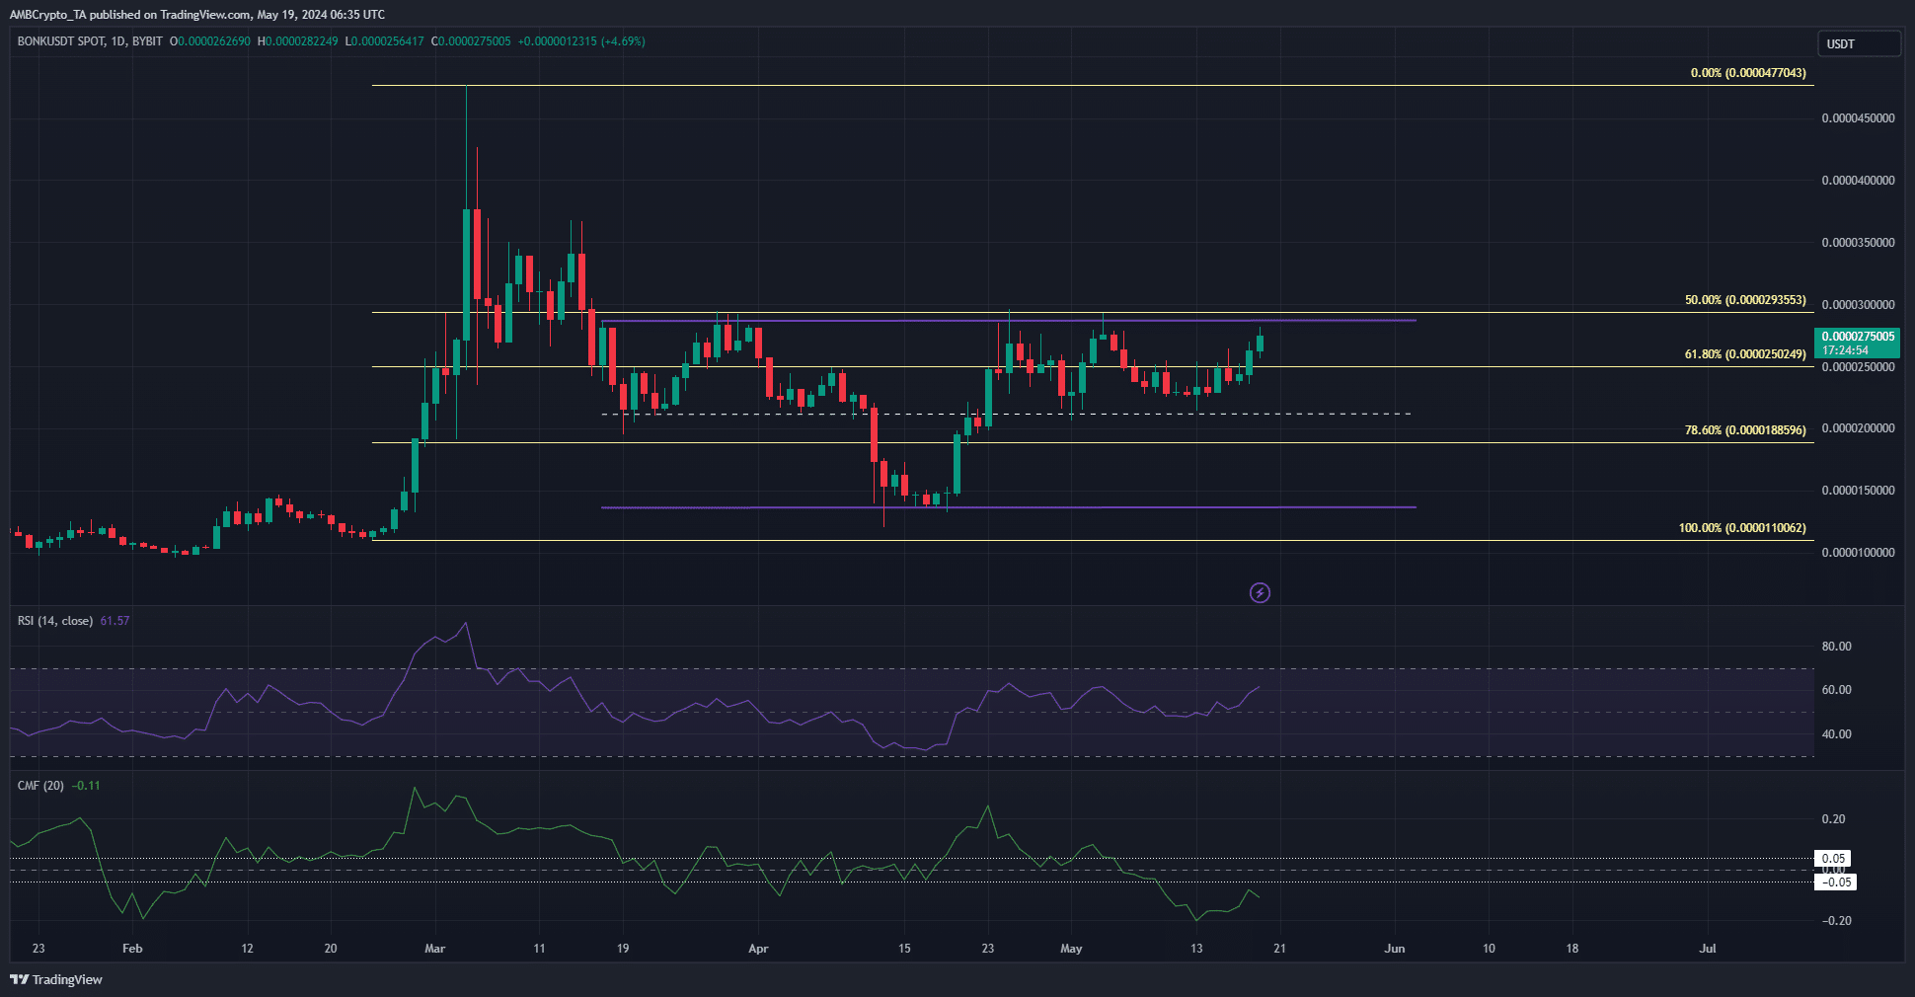Viewport: 1915px width, 997px height.
Task: Click the 0.0000300000 price axis label
Action: [1858, 305]
